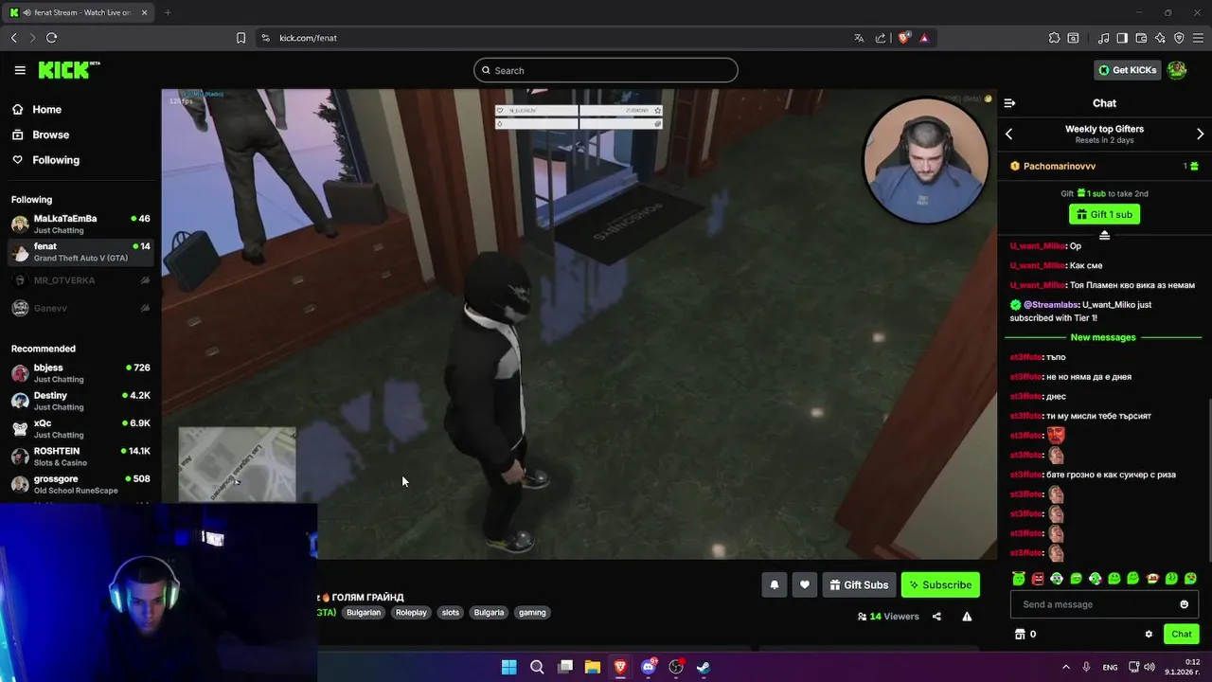The width and height of the screenshot is (1212, 682).
Task: Open the user profile avatar menu
Action: [1177, 70]
